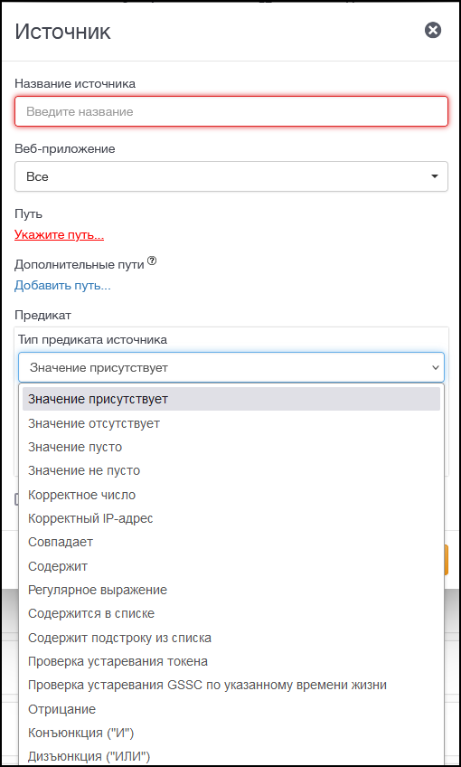
Task: Click the help icon next to Дополнительные пути
Action: [x=152, y=261]
